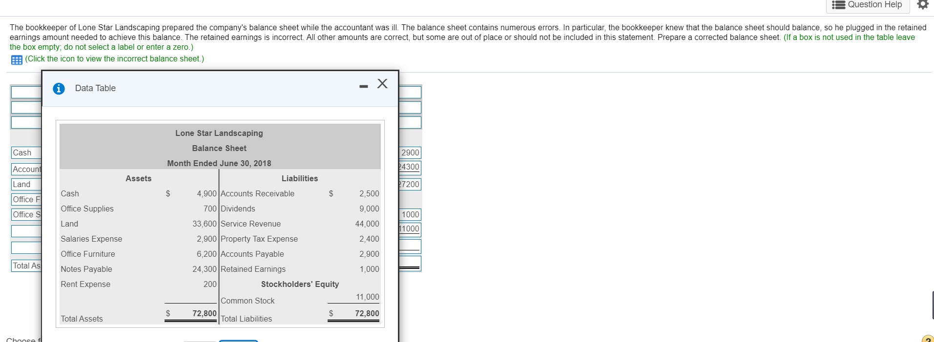The width and height of the screenshot is (934, 342).
Task: Click the Data Table info icon
Action: coord(59,89)
